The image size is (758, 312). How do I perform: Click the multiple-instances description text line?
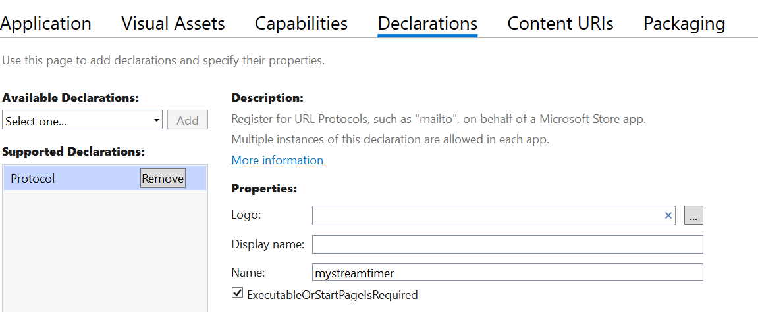[391, 140]
